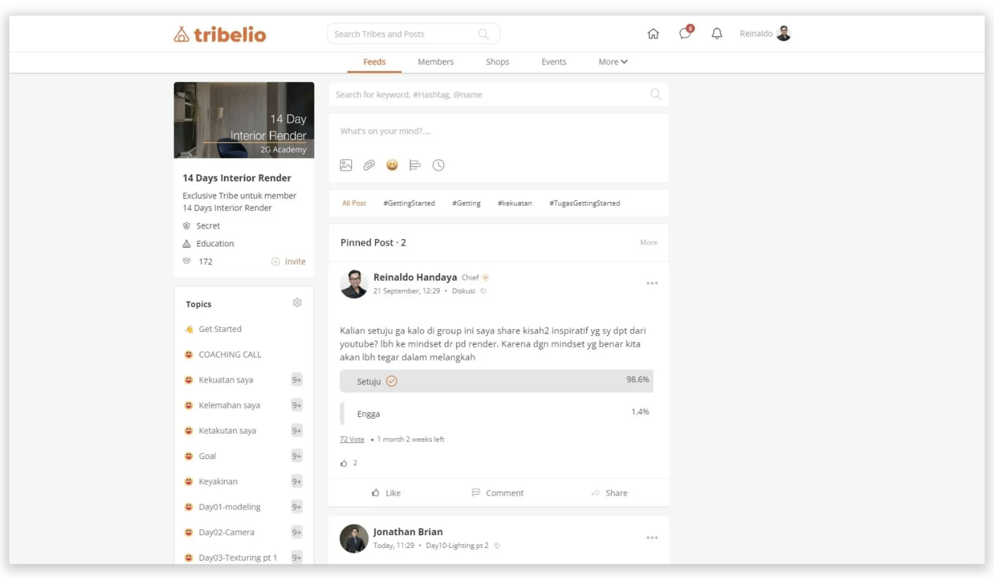Click Reinaldo profile avatar in header
994x578 pixels.
point(784,34)
